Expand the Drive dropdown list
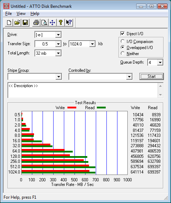The width and height of the screenshot is (171, 203). tap(58, 35)
